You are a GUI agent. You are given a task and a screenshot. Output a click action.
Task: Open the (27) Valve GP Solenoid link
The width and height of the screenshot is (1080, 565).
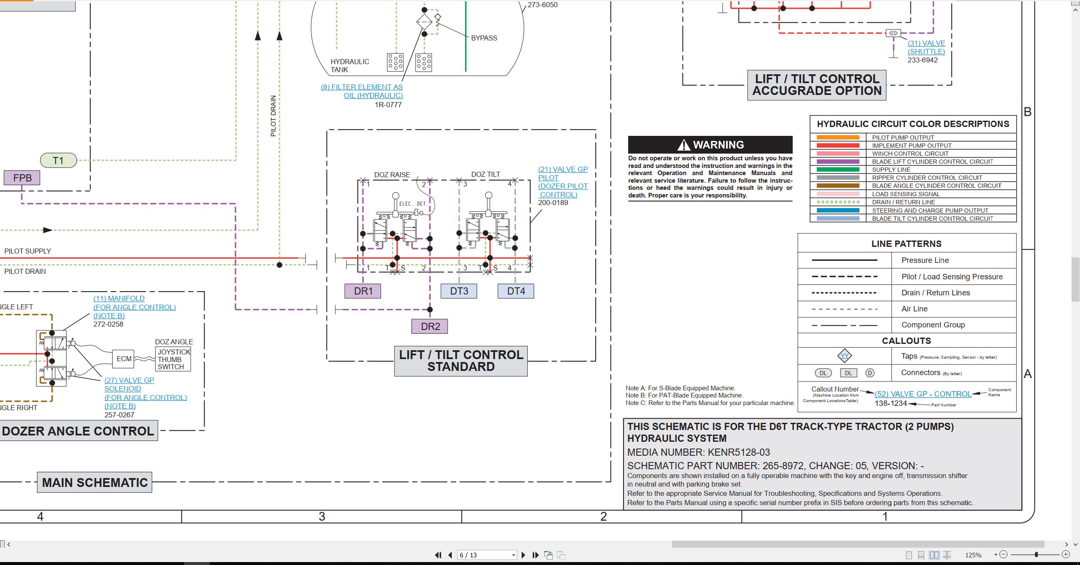[x=146, y=393]
